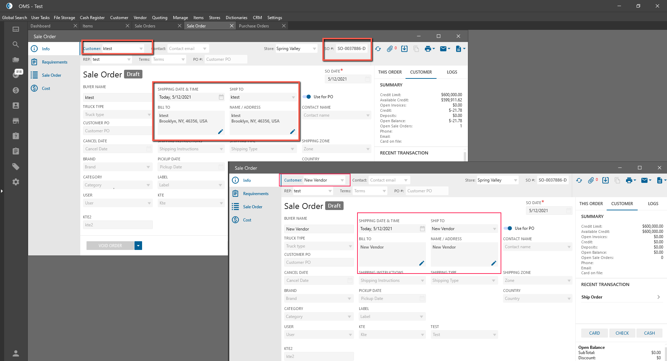This screenshot has height=361, width=667.
Task: Click the attachment paperclip in New Vendor order
Action: pyautogui.click(x=591, y=180)
